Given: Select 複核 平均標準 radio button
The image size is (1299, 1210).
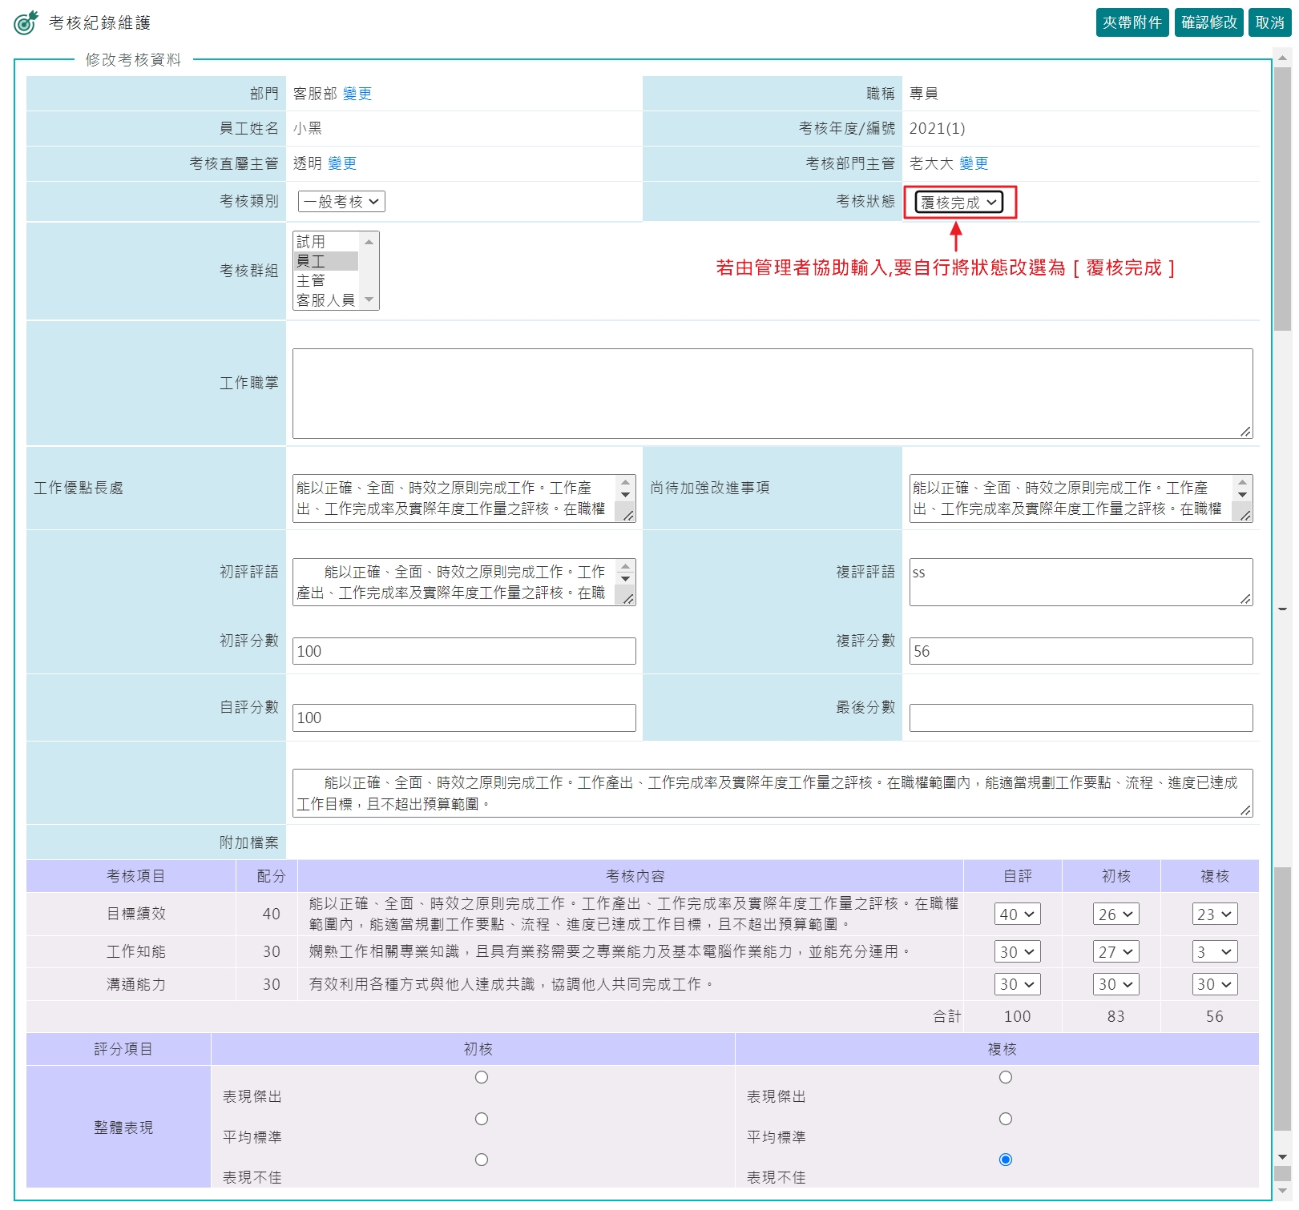Looking at the screenshot, I should (1006, 1119).
